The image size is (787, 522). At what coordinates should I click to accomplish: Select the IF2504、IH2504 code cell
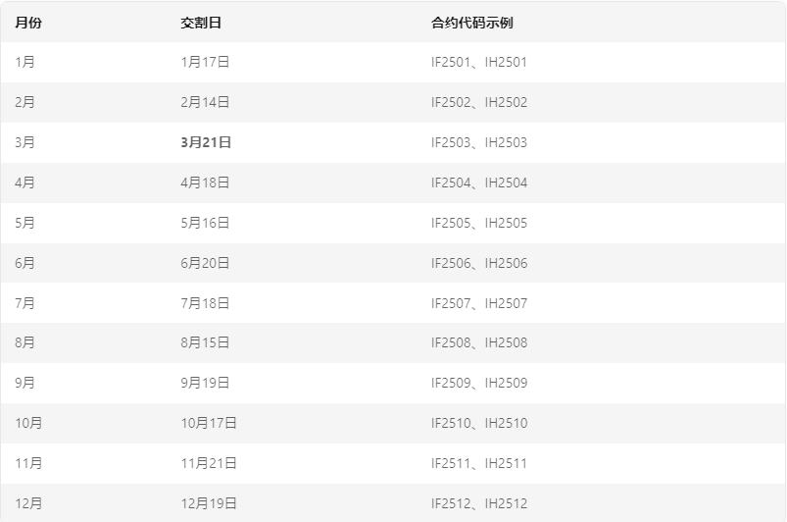[x=479, y=183]
